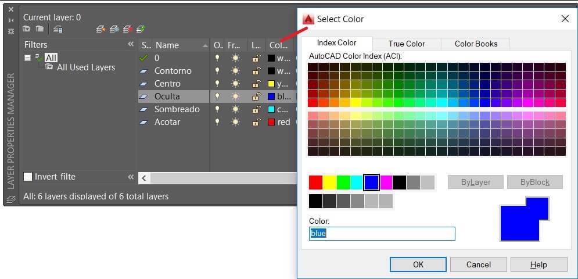Screen dimensions: 578x279
Task: Click the status icon of Acotar layer
Action: pos(143,122)
